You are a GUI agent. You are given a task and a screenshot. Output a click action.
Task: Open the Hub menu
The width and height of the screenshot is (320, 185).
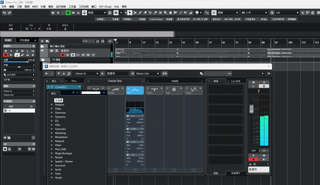tap(116, 7)
